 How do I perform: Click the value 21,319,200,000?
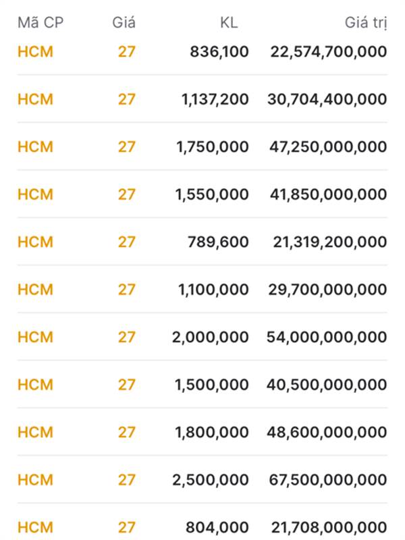pos(330,242)
